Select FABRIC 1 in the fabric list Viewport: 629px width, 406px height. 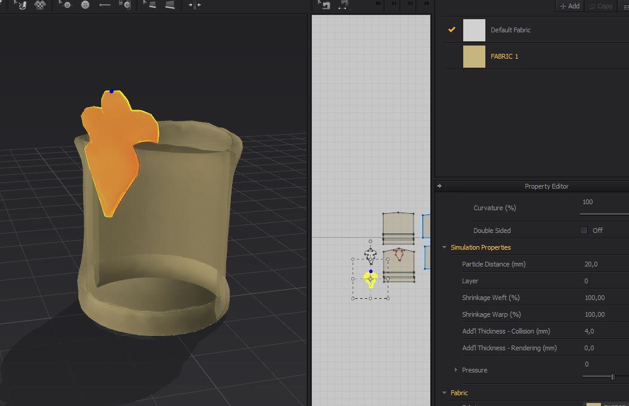pyautogui.click(x=504, y=56)
